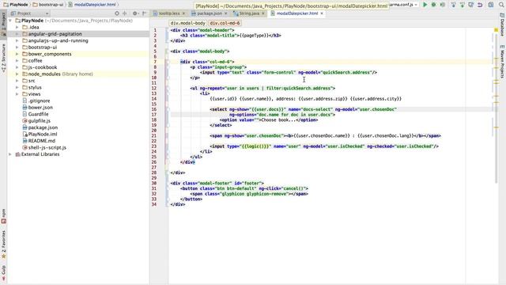Expand the bootstrap-ui folder in tree
The width and height of the screenshot is (506, 285).
pyautogui.click(x=17, y=47)
